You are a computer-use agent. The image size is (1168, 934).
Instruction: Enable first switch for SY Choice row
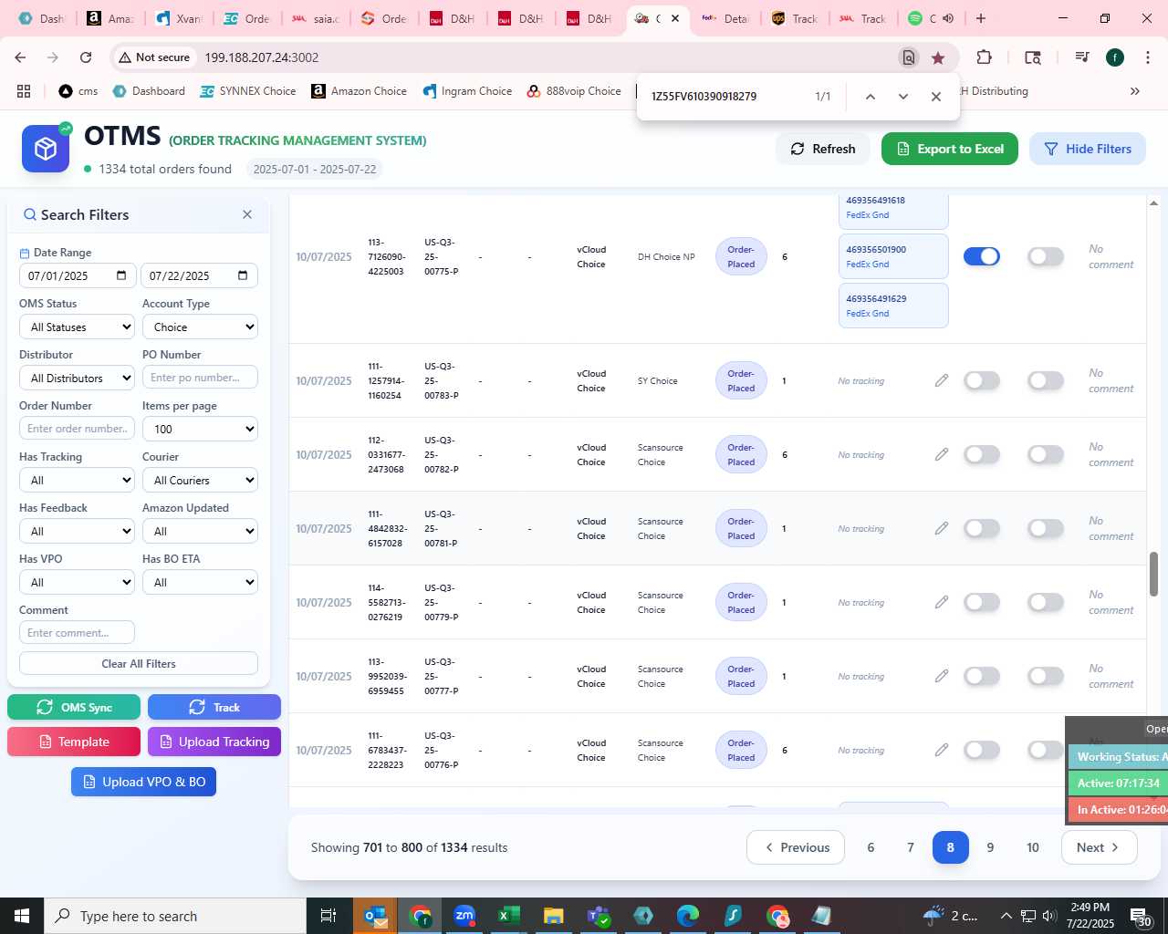(982, 380)
